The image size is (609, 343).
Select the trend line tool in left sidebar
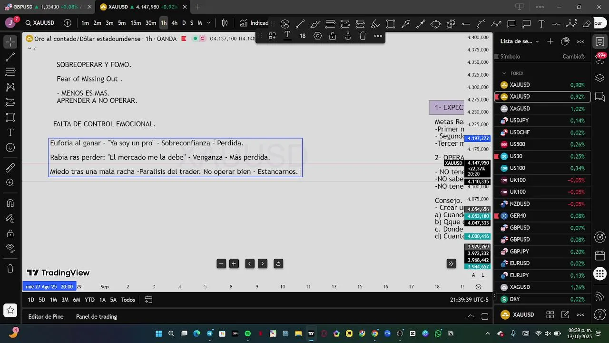(x=10, y=57)
